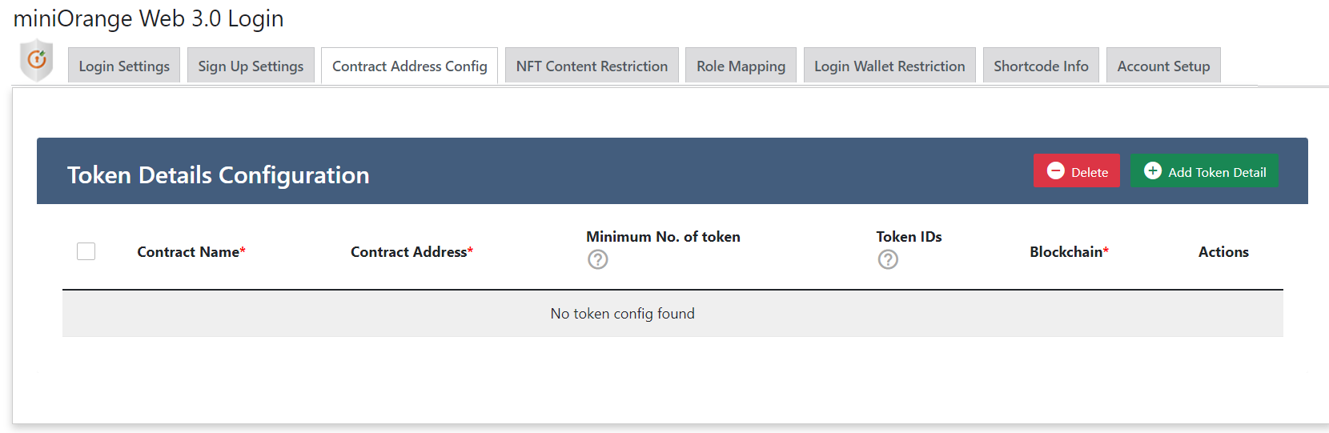Screen dimensions: 1329x433
Task: Click the green Add Token Detail button
Action: pyautogui.click(x=1204, y=170)
